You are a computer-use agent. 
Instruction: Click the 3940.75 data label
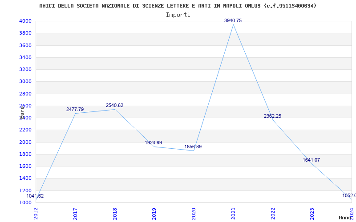click(233, 20)
